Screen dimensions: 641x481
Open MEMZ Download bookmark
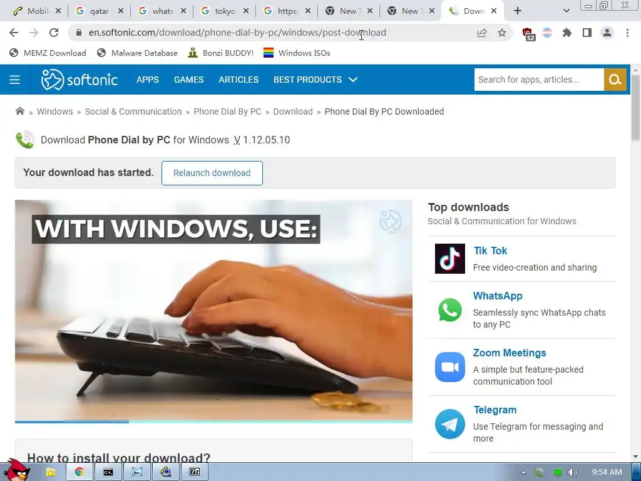click(48, 53)
